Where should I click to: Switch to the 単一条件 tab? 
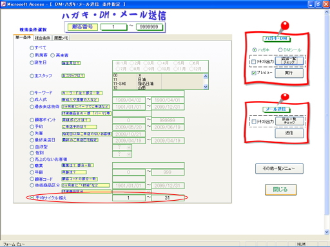click(23, 37)
